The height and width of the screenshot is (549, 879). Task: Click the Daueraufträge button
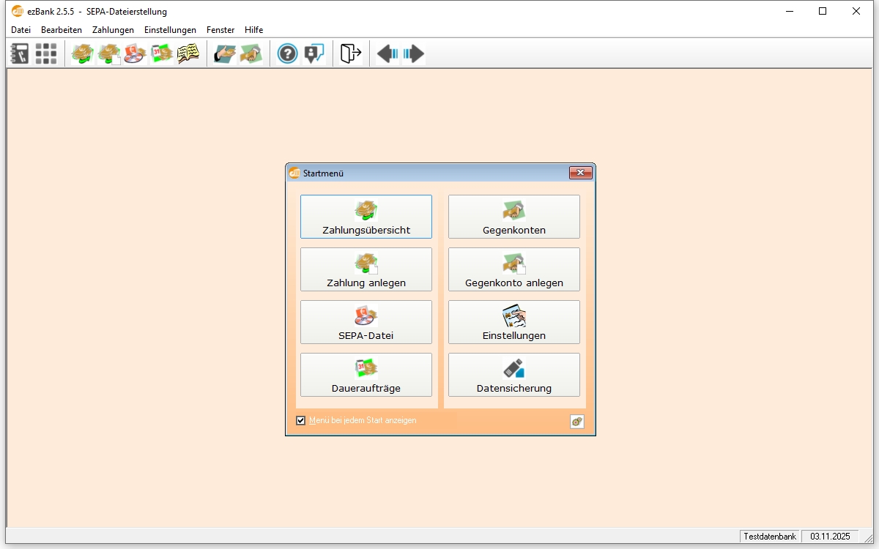coord(366,375)
